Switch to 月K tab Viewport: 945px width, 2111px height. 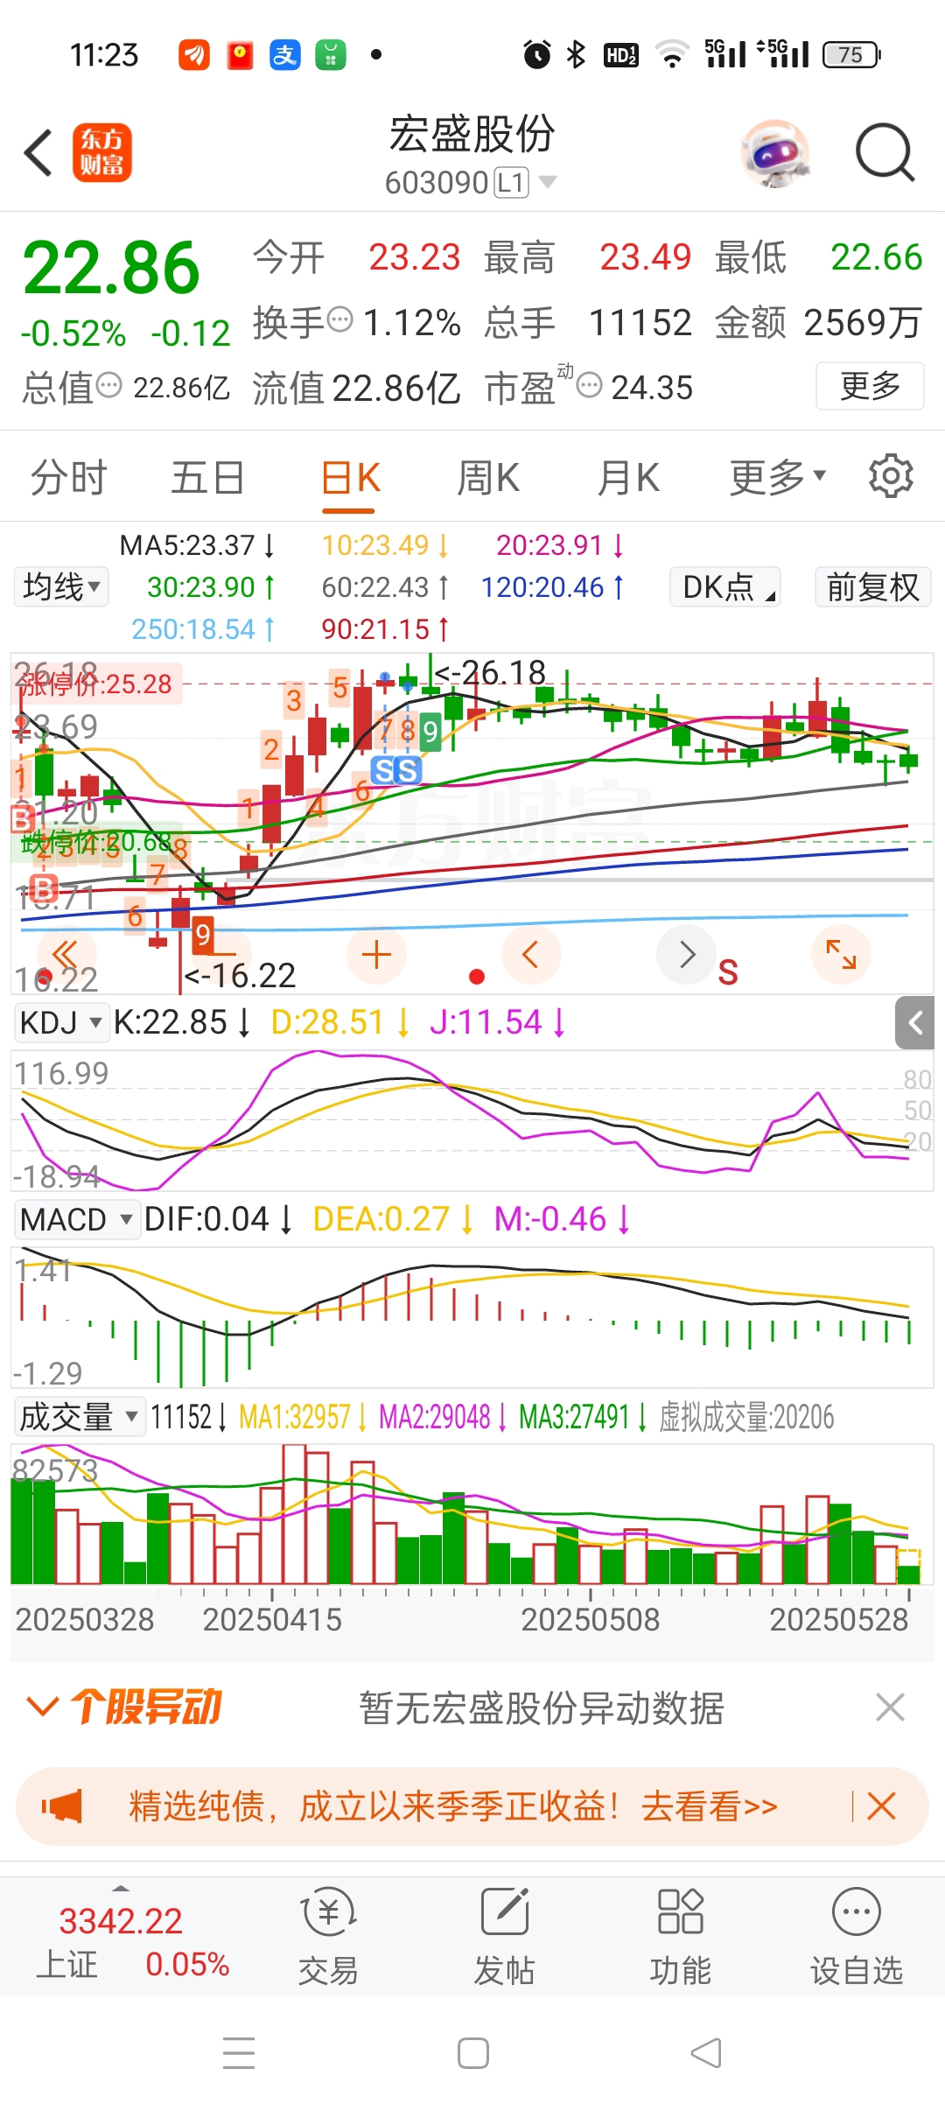click(627, 478)
